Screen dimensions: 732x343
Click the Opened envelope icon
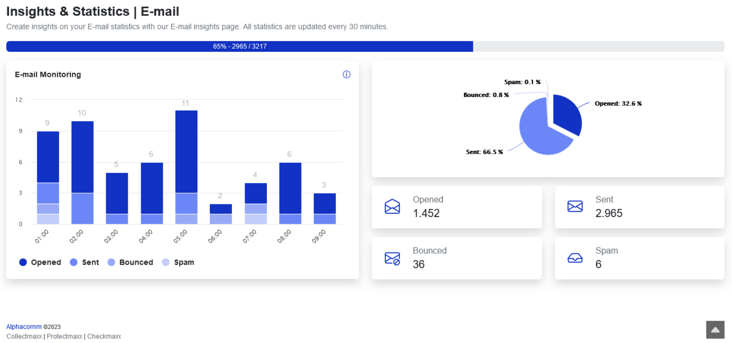[x=393, y=206]
